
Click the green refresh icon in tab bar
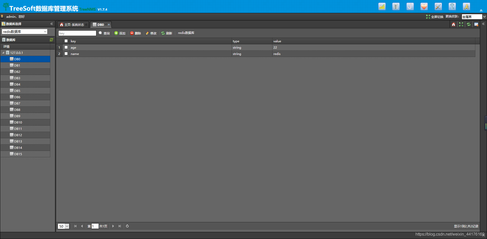469,24
